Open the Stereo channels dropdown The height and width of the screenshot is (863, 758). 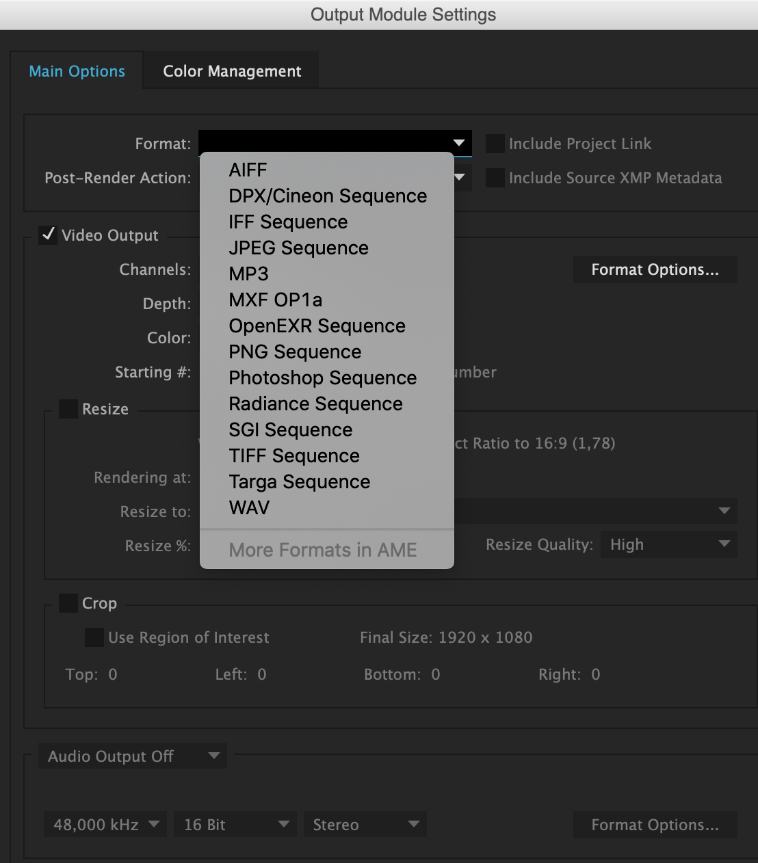[x=365, y=824]
